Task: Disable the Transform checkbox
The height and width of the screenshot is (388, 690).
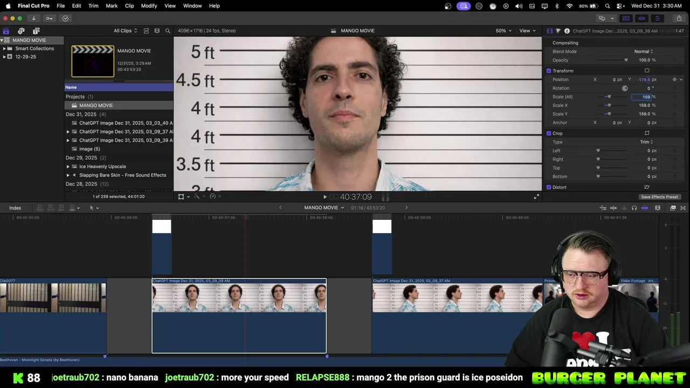Action: click(x=549, y=71)
